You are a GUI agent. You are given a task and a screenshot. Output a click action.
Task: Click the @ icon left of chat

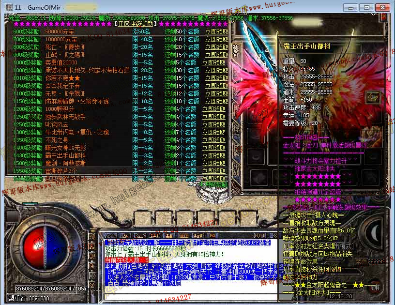pyautogui.click(x=92, y=286)
